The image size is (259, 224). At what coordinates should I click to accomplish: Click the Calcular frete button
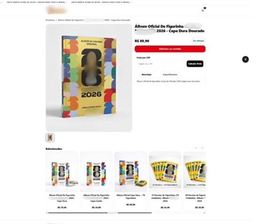coord(195,64)
